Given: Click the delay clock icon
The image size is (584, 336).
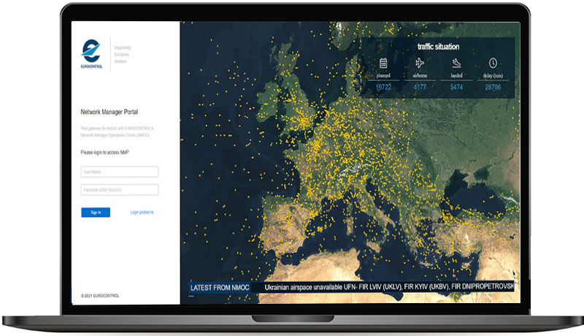Looking at the screenshot, I should point(493,64).
